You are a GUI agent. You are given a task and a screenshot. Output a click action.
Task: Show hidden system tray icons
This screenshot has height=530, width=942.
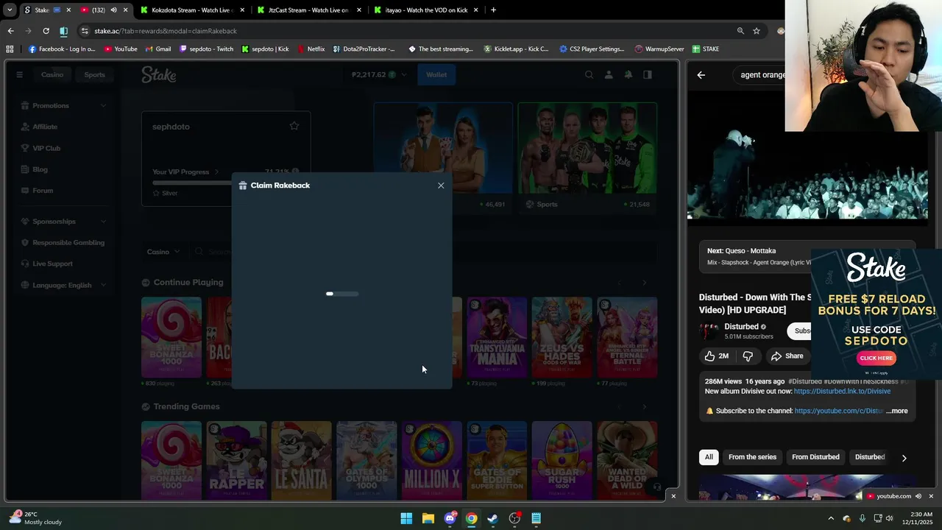point(831,518)
